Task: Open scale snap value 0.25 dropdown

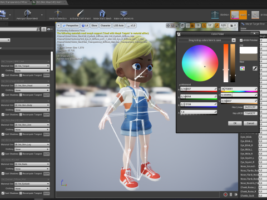Action: (x=224, y=26)
